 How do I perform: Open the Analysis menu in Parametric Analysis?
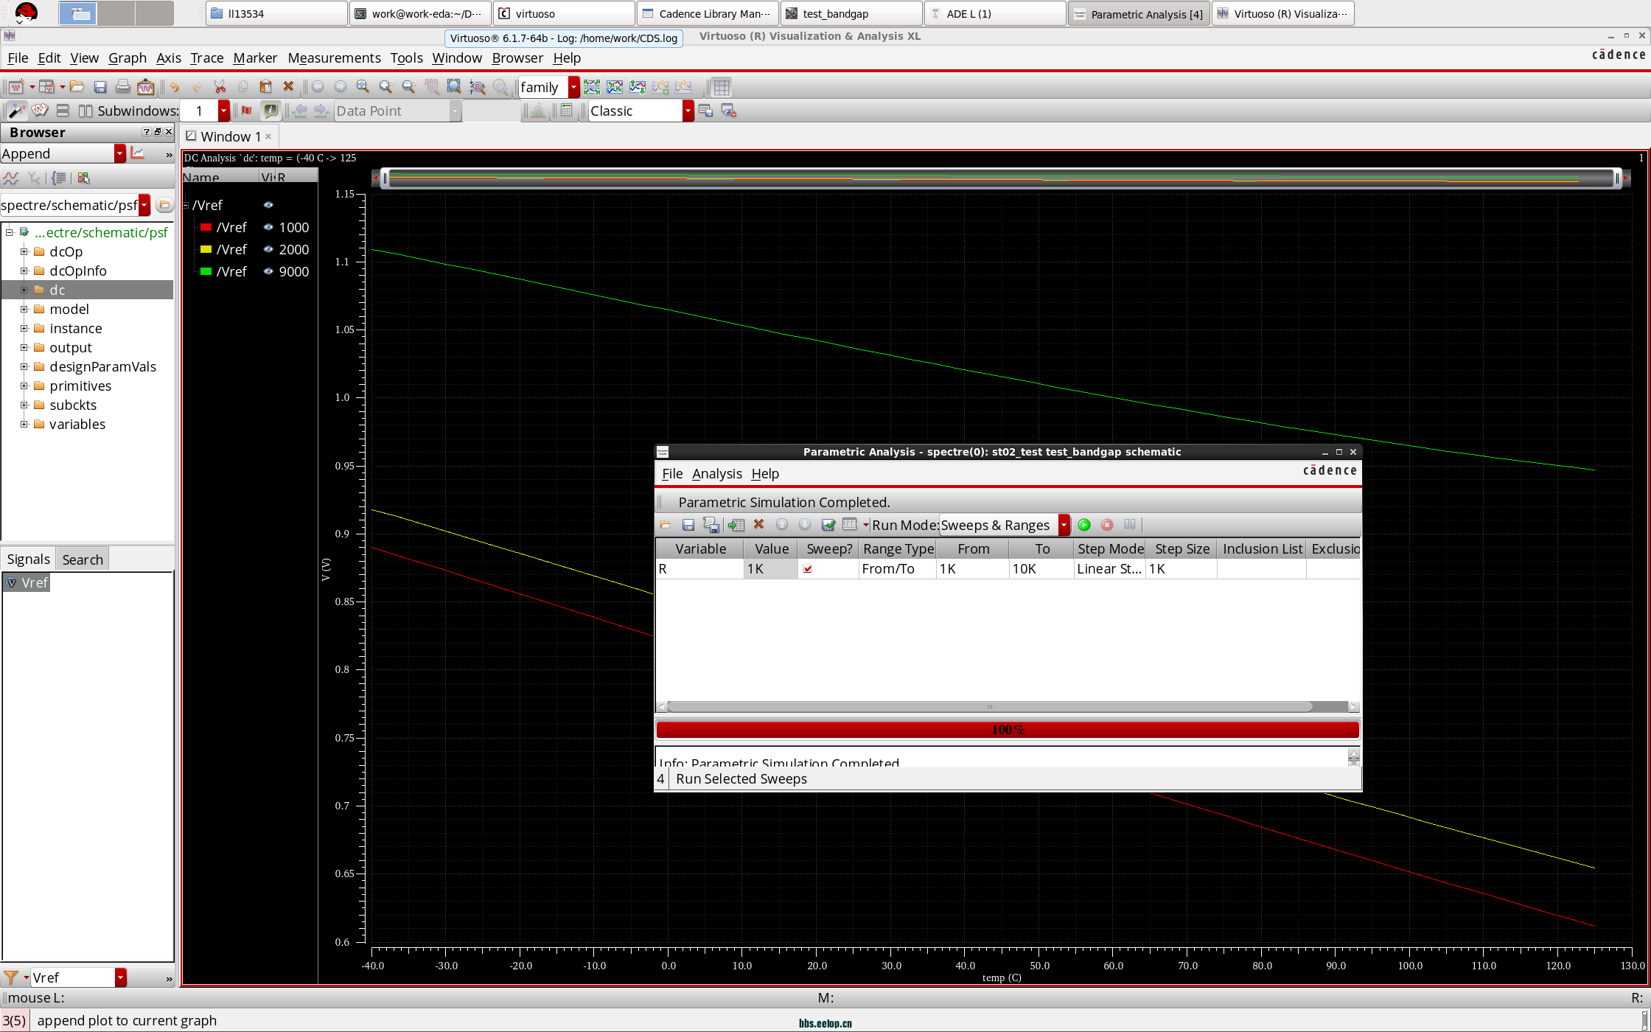pyautogui.click(x=716, y=473)
